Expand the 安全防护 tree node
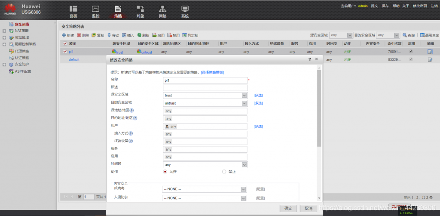The height and width of the screenshot is (216, 440). click(x=4, y=65)
